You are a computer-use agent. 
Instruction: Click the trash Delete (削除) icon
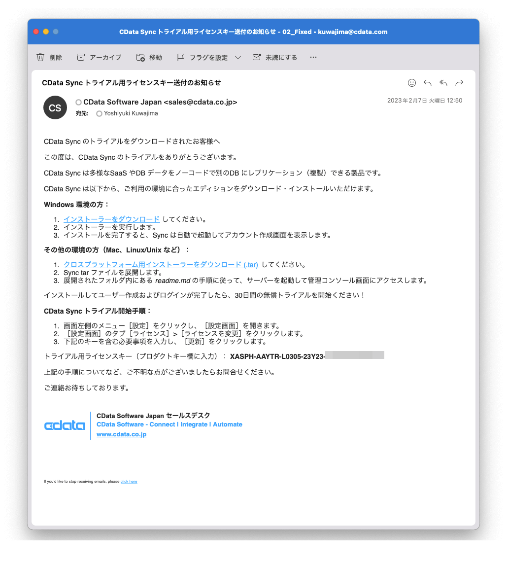[40, 57]
